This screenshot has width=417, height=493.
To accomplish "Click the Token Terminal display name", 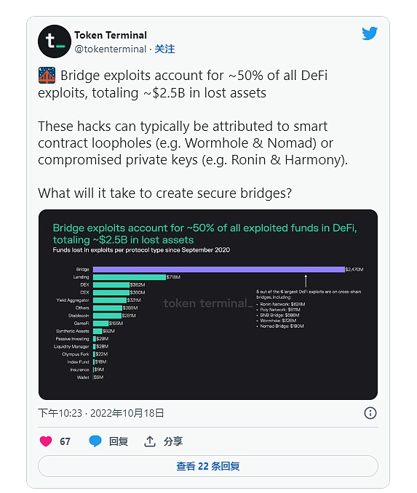I will pyautogui.click(x=111, y=35).
